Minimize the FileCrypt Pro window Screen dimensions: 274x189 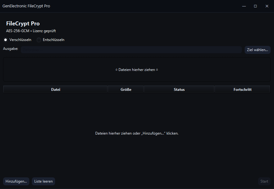244,6
